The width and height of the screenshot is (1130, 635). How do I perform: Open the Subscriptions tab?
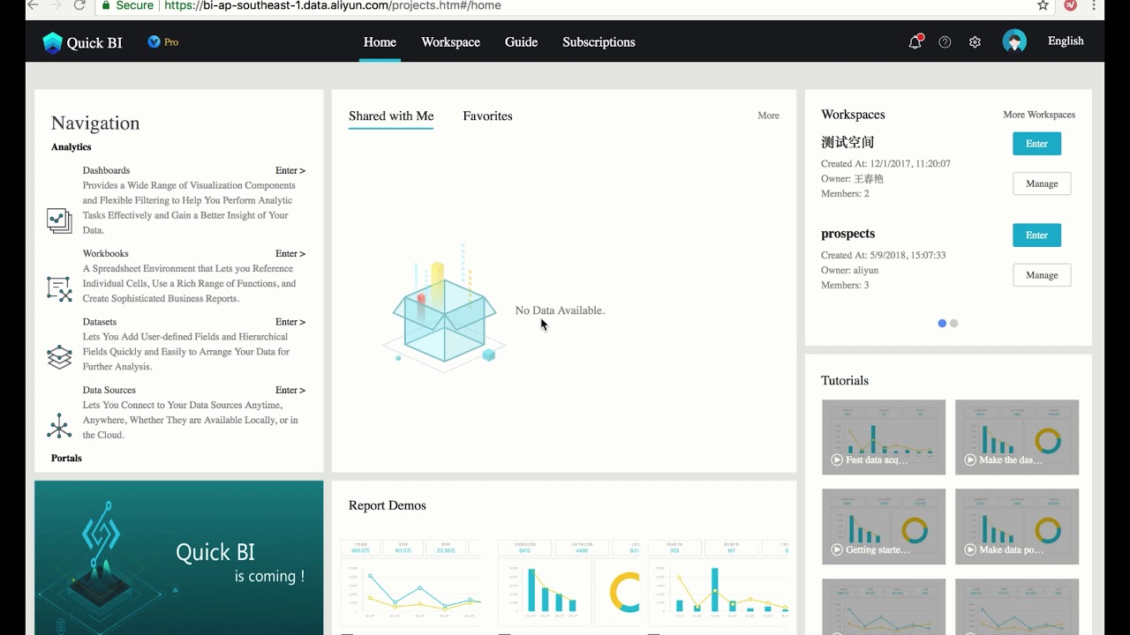599,41
